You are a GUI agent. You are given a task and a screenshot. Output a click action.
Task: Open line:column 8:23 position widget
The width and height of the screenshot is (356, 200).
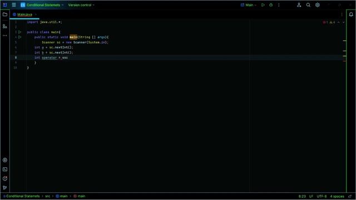click(302, 196)
